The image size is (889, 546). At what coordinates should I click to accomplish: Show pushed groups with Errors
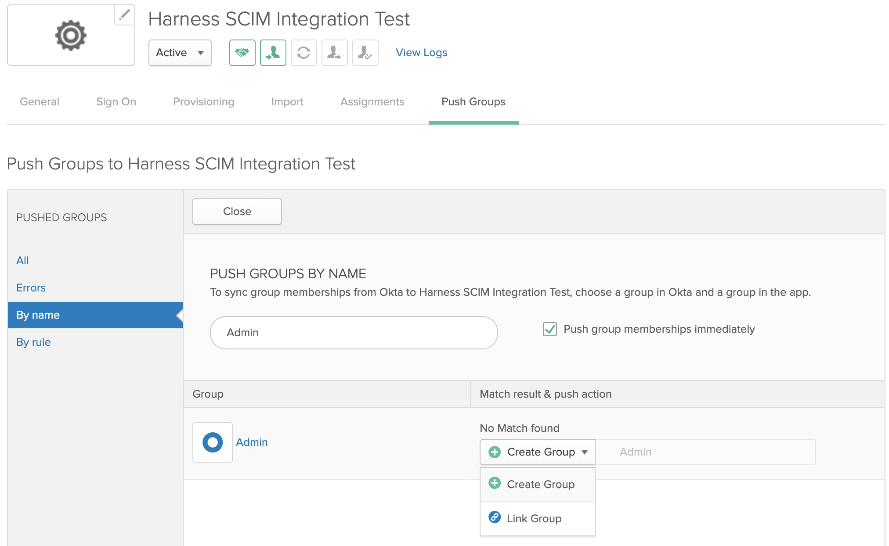point(31,288)
